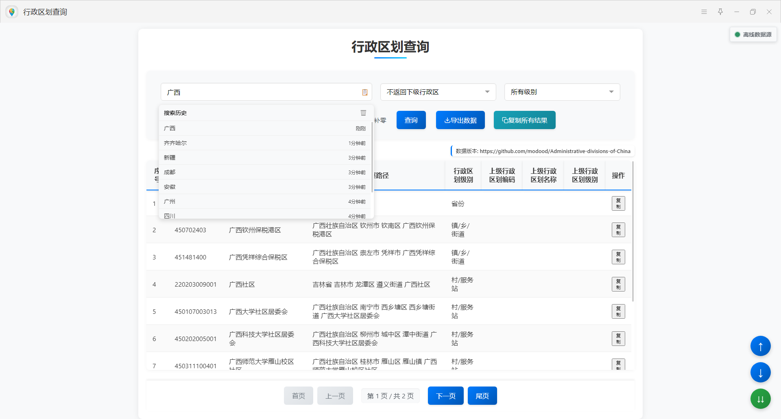Click code cell 220203009001
This screenshot has width=781, height=419.
tap(196, 285)
